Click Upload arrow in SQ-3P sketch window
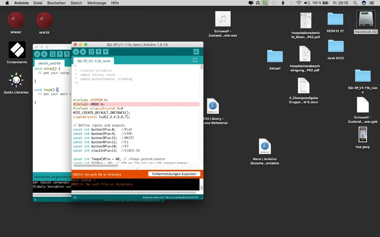The height and width of the screenshot is (237, 380). coord(84,52)
